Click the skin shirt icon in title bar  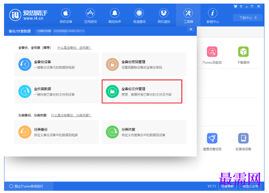(235, 6)
